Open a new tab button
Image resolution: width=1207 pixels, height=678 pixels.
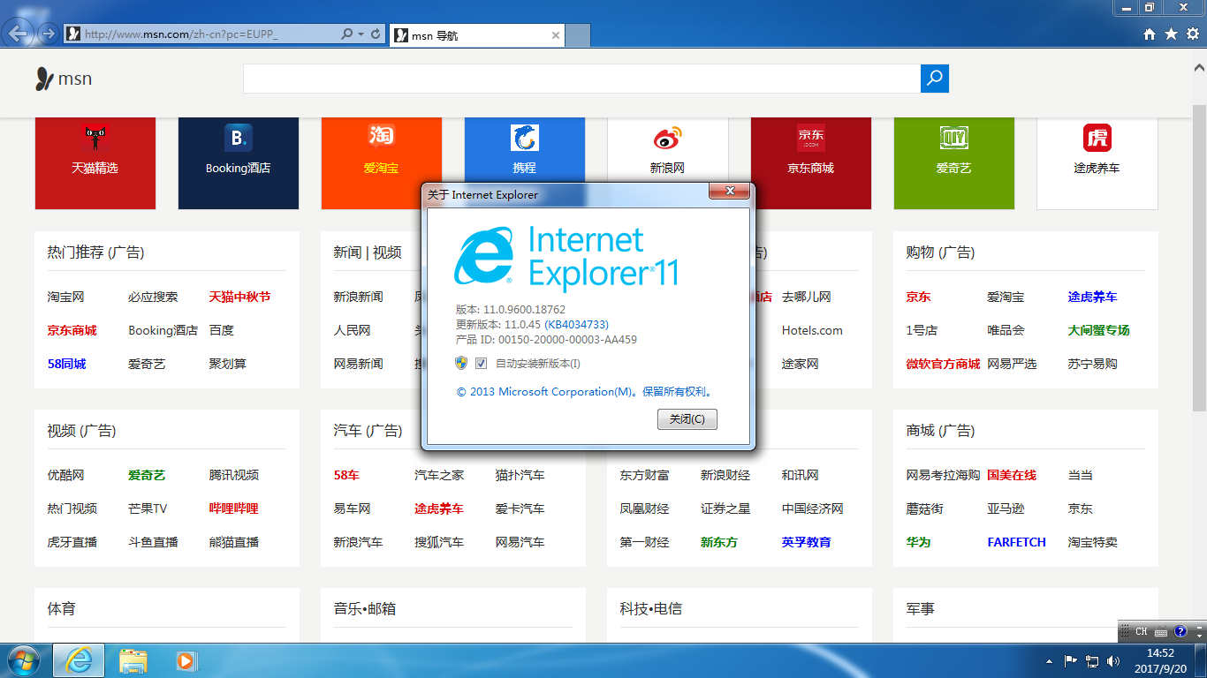click(578, 35)
